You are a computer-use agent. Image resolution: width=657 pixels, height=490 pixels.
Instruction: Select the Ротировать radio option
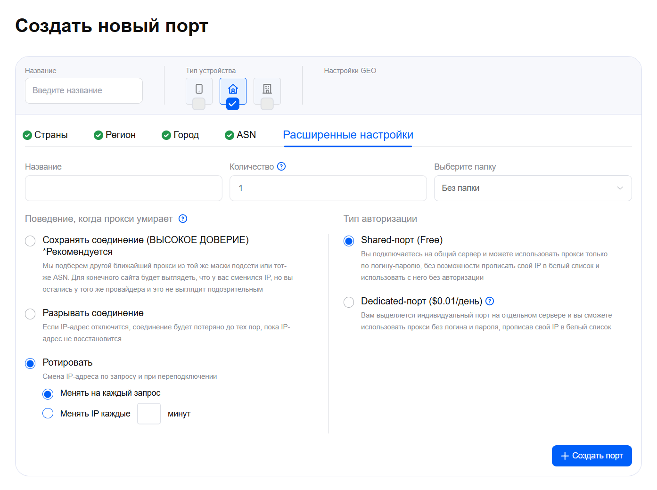(30, 363)
